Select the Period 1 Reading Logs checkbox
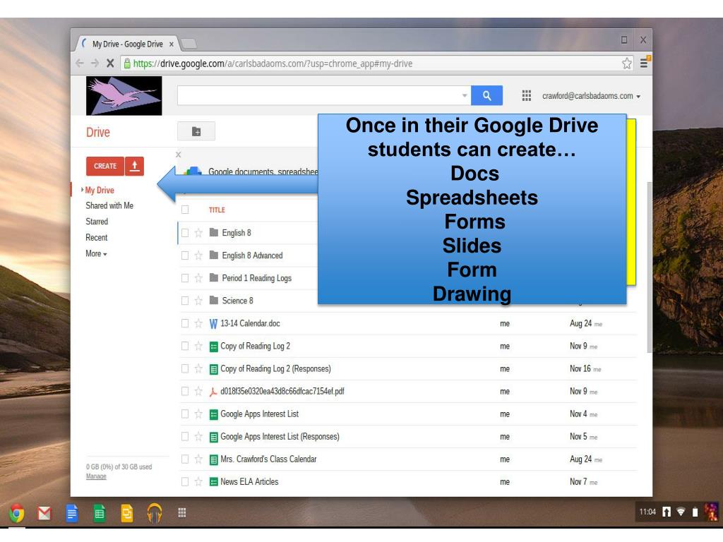The height and width of the screenshot is (542, 723). click(x=185, y=278)
